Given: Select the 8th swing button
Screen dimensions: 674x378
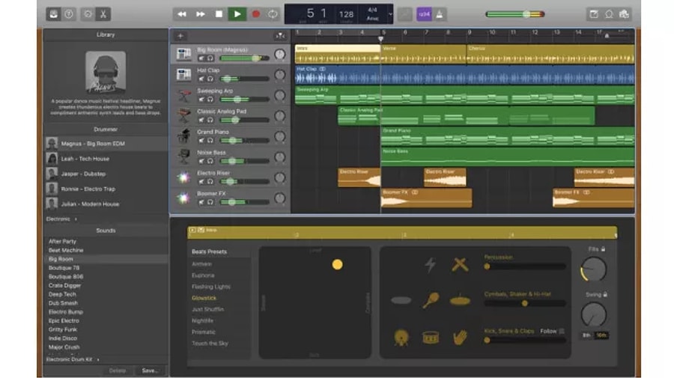Looking at the screenshot, I should pyautogui.click(x=586, y=335).
